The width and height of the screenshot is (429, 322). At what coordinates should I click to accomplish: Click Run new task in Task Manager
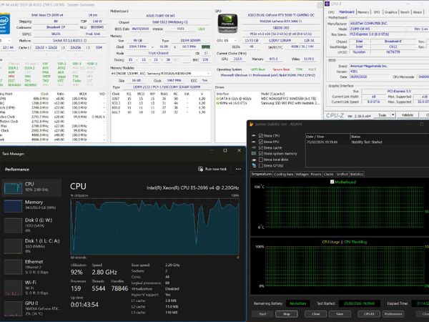[212, 169]
